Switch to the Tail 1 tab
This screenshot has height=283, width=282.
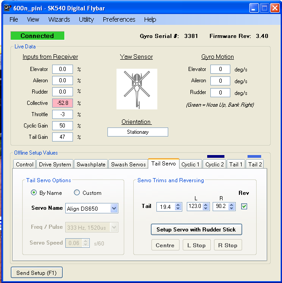(236, 164)
